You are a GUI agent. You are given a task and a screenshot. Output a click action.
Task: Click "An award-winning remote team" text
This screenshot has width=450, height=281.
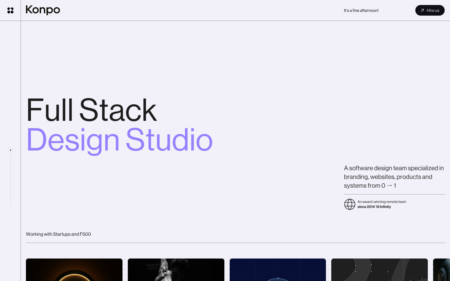click(382, 202)
